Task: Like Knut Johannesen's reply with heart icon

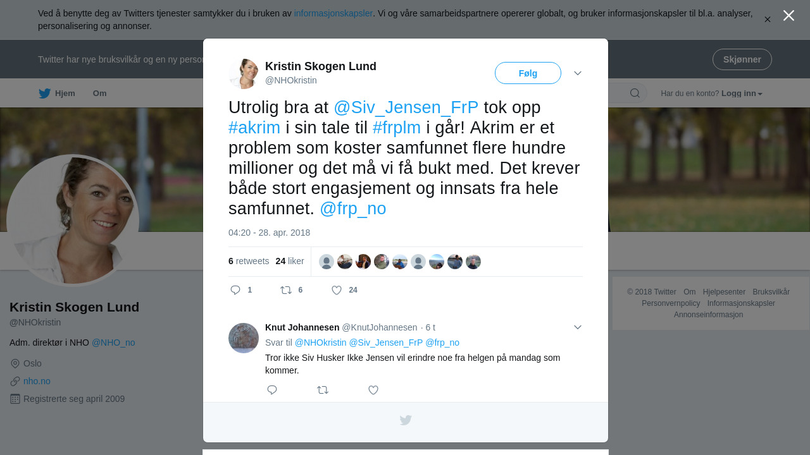Action: [x=373, y=390]
